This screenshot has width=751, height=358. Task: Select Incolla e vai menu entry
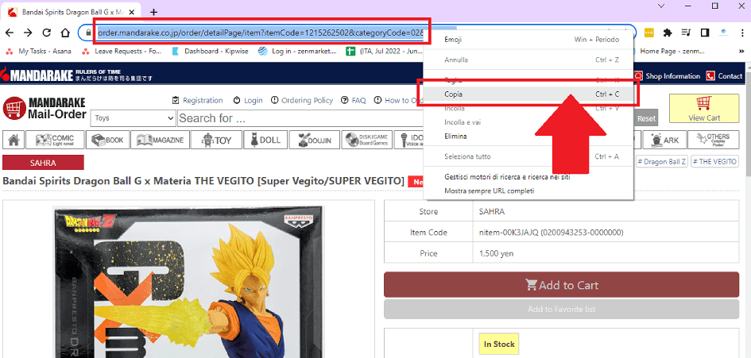(528, 122)
